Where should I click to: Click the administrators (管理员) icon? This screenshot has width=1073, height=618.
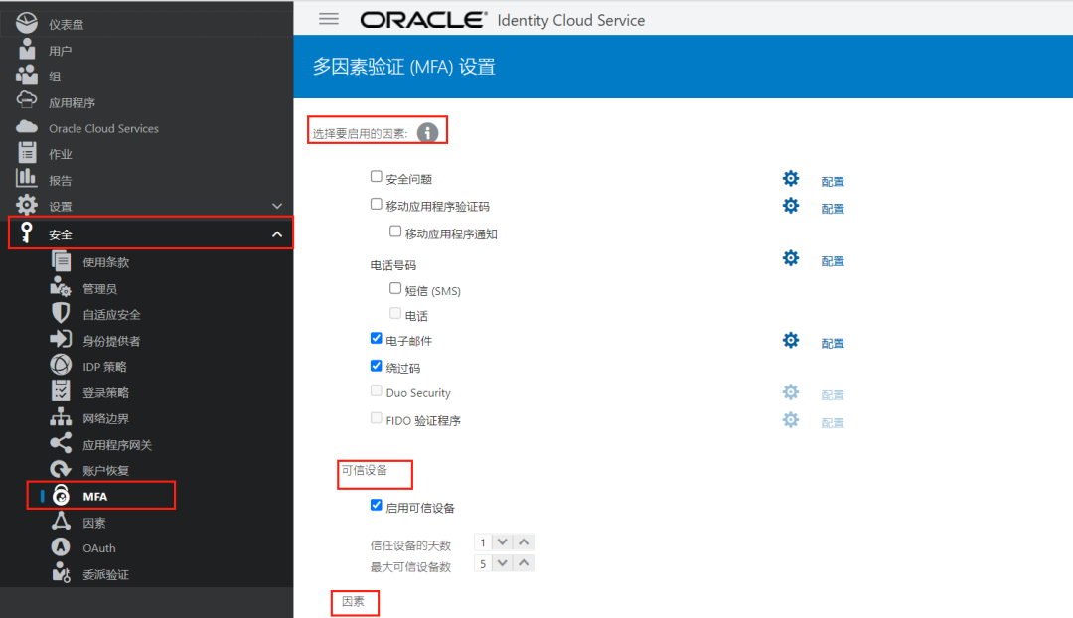pyautogui.click(x=61, y=287)
